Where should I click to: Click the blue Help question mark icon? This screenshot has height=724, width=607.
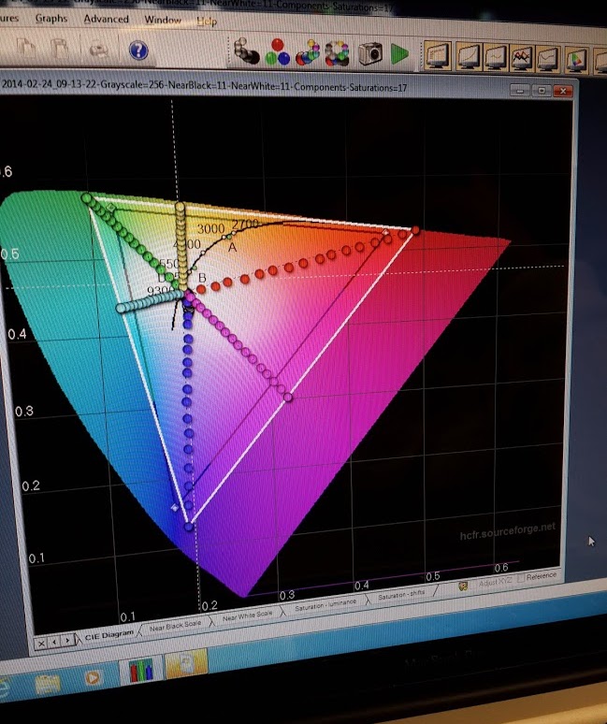coord(137,50)
